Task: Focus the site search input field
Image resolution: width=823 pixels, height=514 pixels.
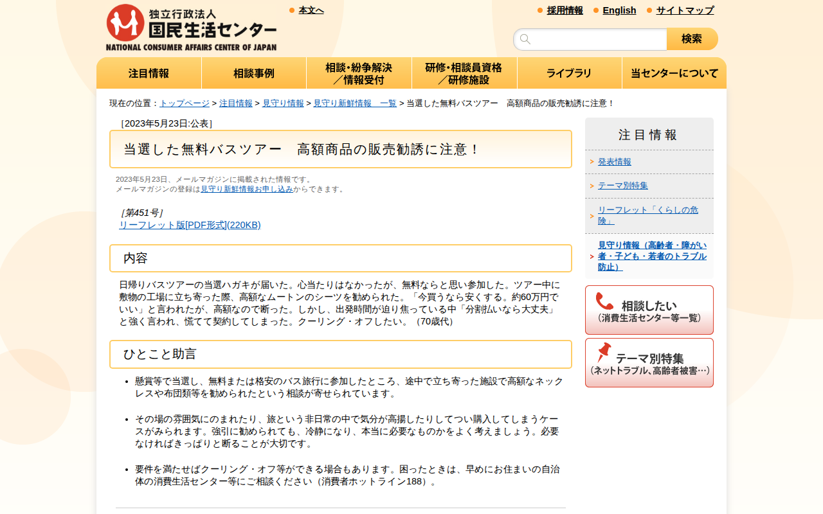Action: pyautogui.click(x=590, y=39)
